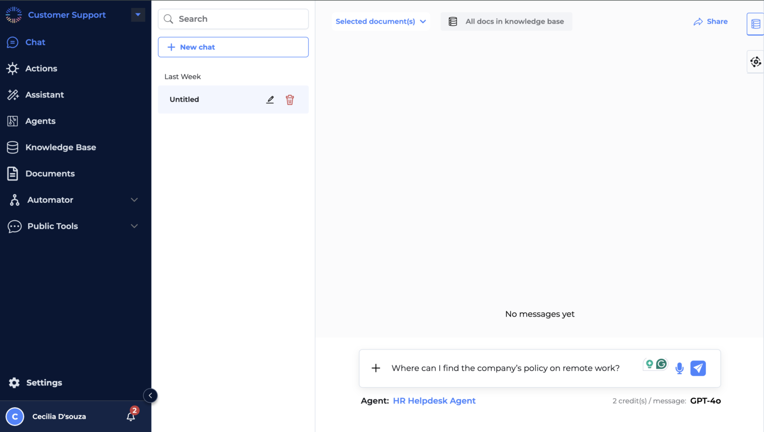Click the Settings gear icon
Screen dimensions: 764x432
14,383
